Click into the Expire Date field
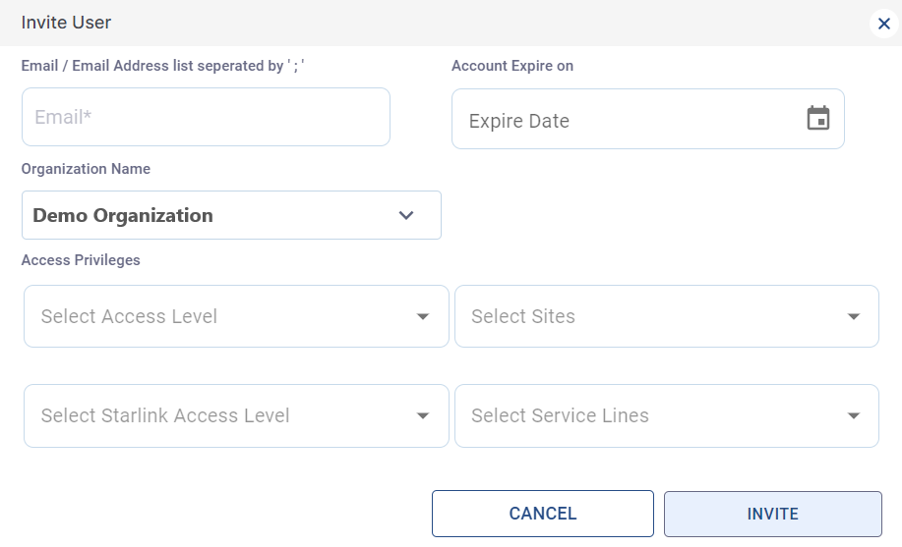 click(x=630, y=121)
